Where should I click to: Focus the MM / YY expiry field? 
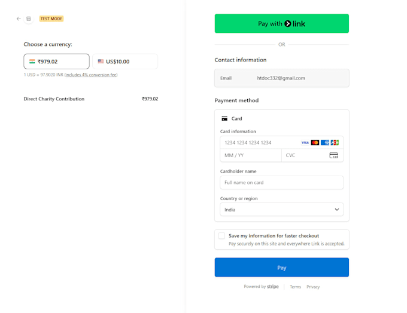point(251,155)
